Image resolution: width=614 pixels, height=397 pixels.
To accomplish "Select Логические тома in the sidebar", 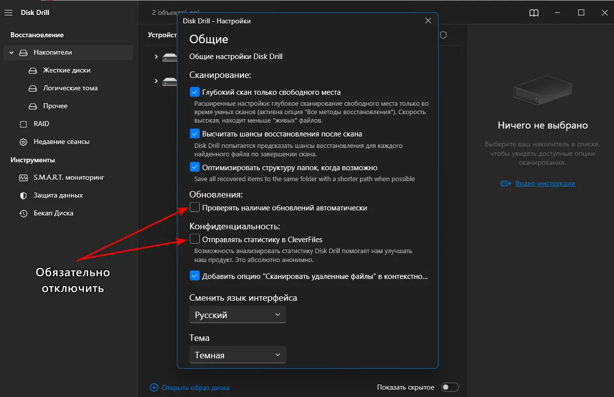I will pos(70,88).
